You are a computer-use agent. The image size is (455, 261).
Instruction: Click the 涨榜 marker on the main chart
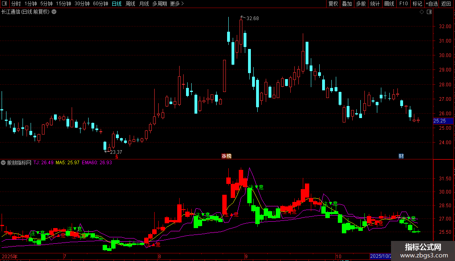click(x=226, y=156)
